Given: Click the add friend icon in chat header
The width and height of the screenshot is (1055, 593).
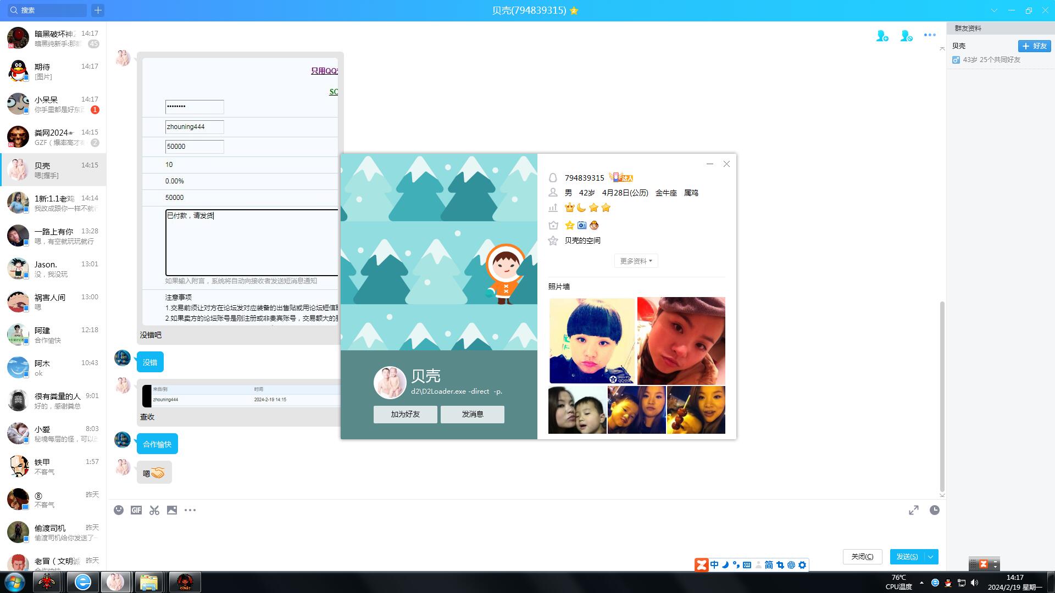Looking at the screenshot, I should 882,36.
